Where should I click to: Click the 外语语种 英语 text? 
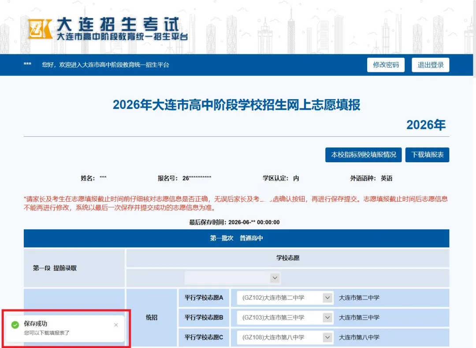371,178
